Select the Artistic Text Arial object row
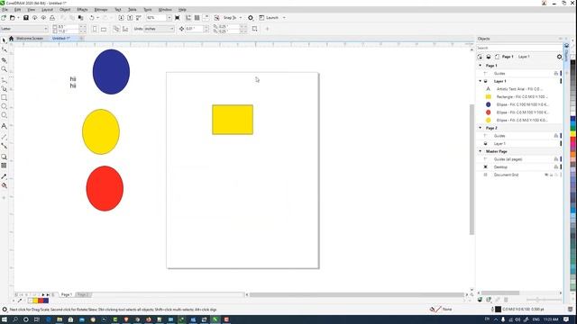Viewport: 577px width, 324px height. point(519,89)
